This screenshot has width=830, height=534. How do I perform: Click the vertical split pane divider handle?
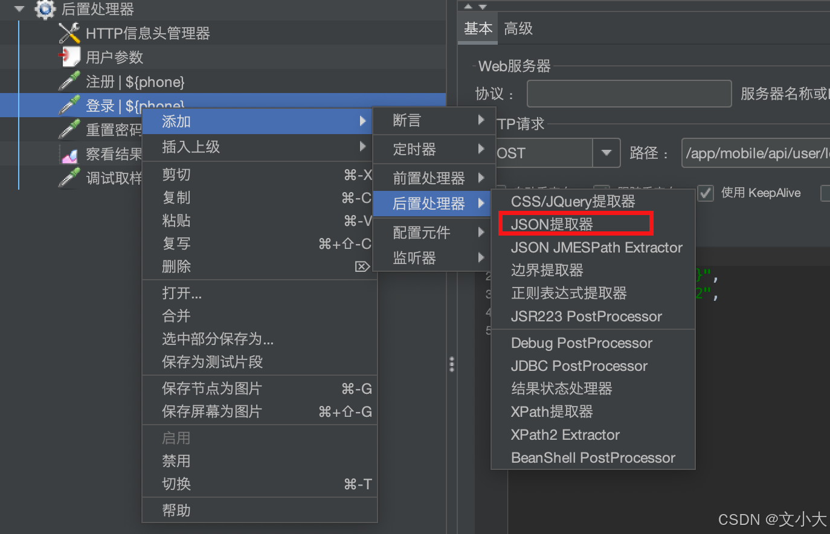[452, 364]
